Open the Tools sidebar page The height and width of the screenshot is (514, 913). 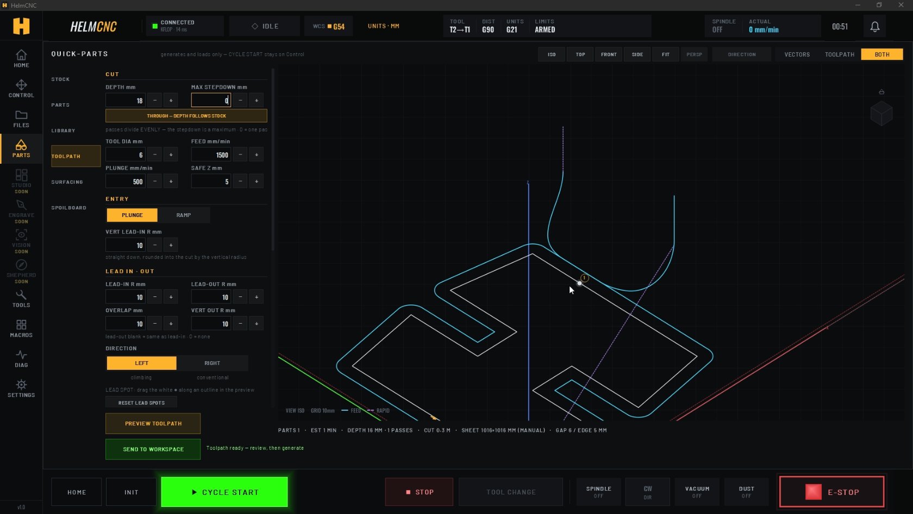21,299
